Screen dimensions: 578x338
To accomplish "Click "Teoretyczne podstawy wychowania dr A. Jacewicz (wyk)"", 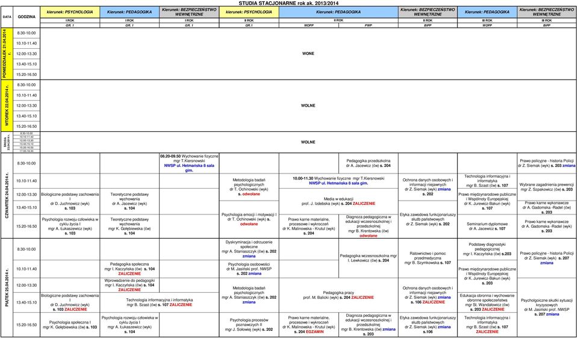I will (129, 201).
